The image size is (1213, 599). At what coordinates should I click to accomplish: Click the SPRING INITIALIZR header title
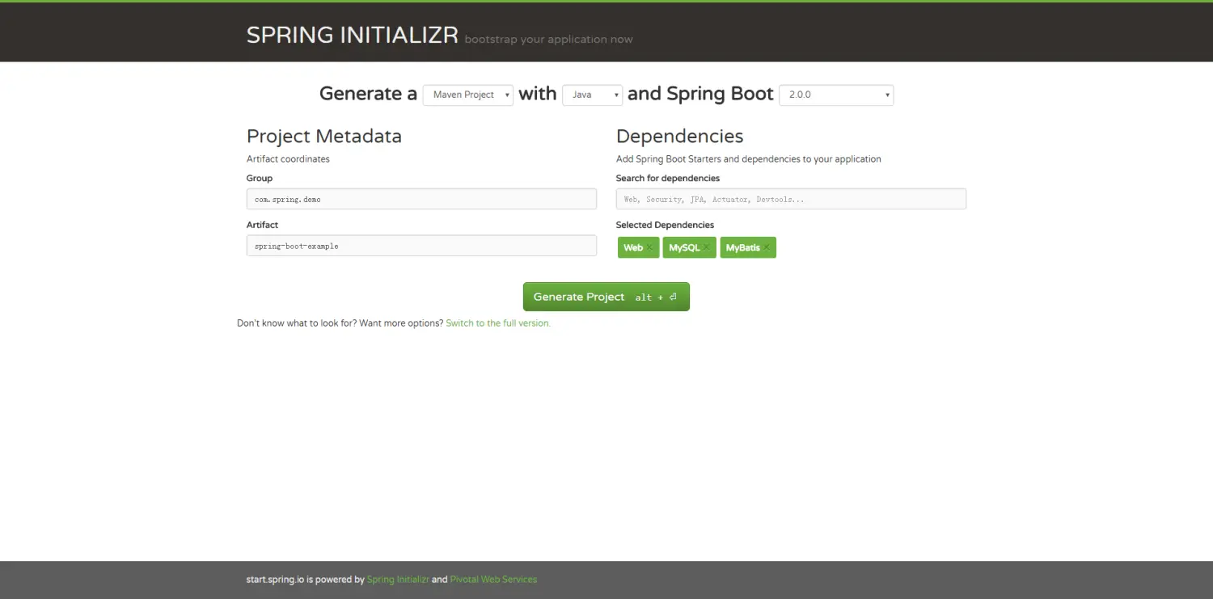point(353,36)
